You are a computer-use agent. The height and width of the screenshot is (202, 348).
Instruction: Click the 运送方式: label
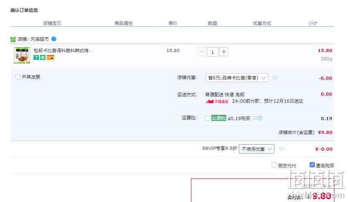[x=187, y=94]
